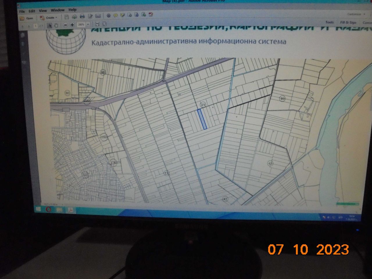The height and width of the screenshot is (279, 372).
Task: Click parcel block label 40
Action: [282, 99]
